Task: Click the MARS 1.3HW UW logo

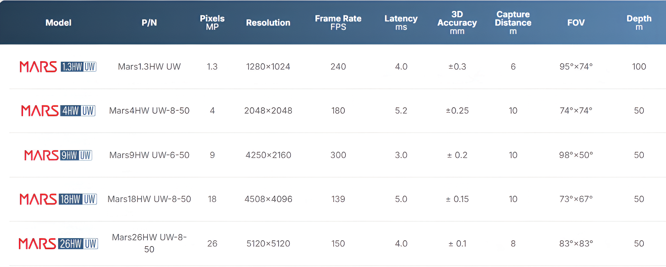Action: click(x=58, y=66)
